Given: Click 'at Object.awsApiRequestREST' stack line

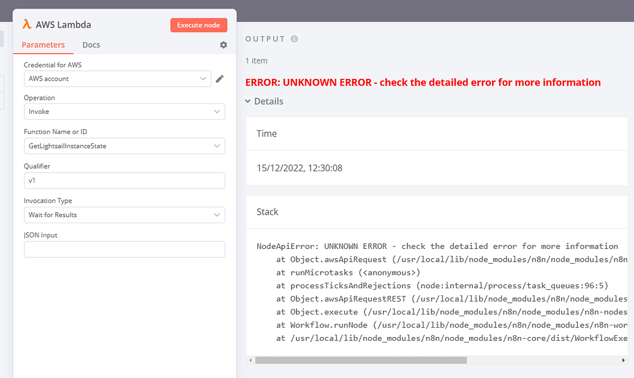Looking at the screenshot, I should coord(451,299).
